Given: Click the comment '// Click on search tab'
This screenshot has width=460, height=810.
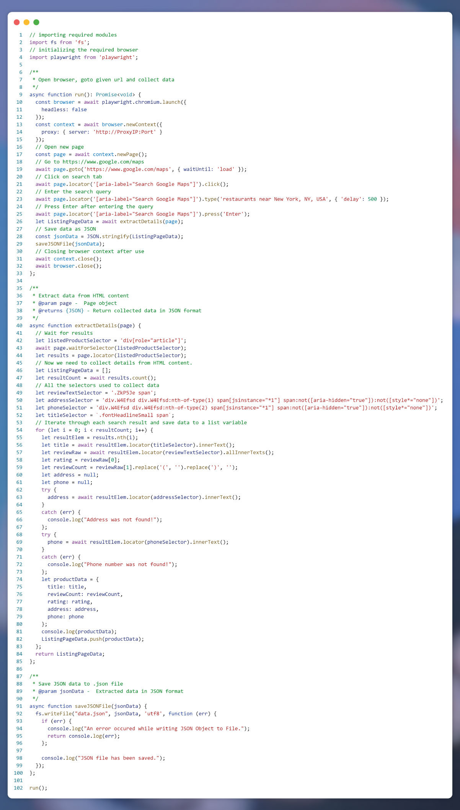Looking at the screenshot, I should [69, 177].
